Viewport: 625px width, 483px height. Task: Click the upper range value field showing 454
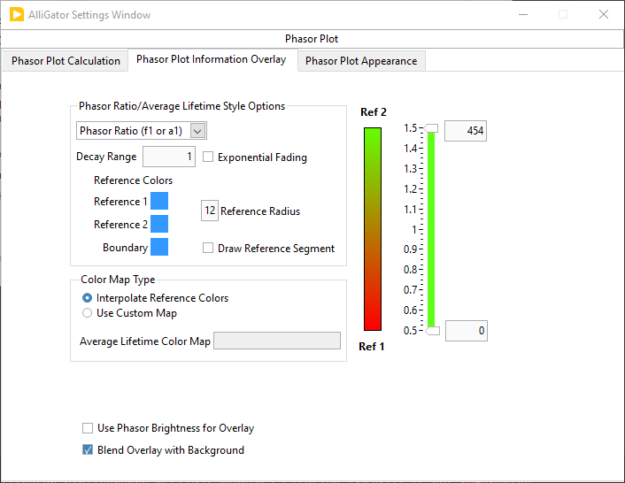466,131
